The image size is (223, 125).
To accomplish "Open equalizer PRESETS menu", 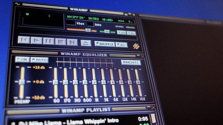I will tap(131, 62).
